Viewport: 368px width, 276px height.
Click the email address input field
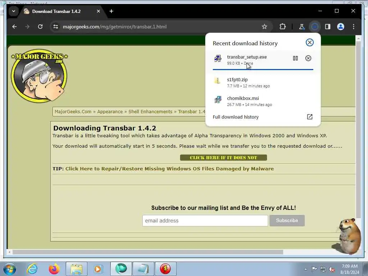pyautogui.click(x=205, y=221)
